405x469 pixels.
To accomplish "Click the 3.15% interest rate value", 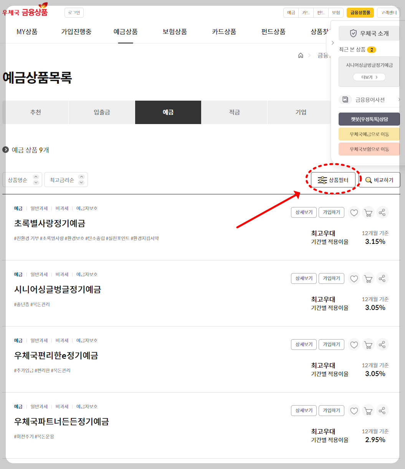I will 375,242.
